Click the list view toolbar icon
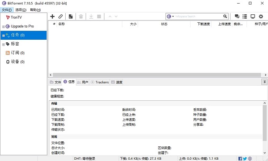This screenshot has height=161, width=268. click(245, 17)
